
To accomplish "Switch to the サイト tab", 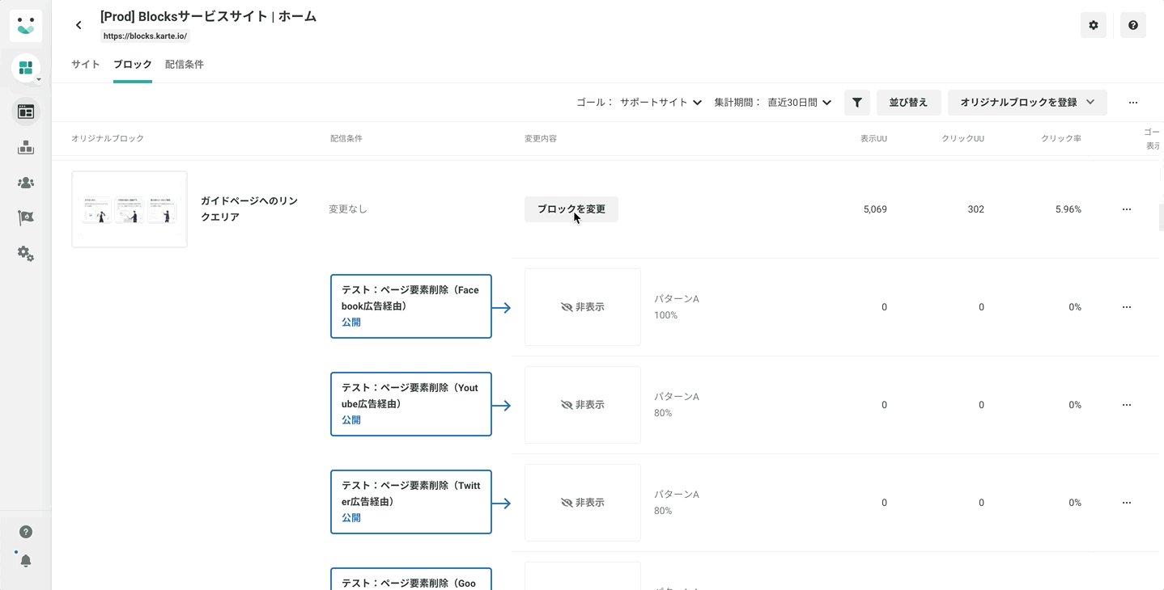I will [x=85, y=65].
